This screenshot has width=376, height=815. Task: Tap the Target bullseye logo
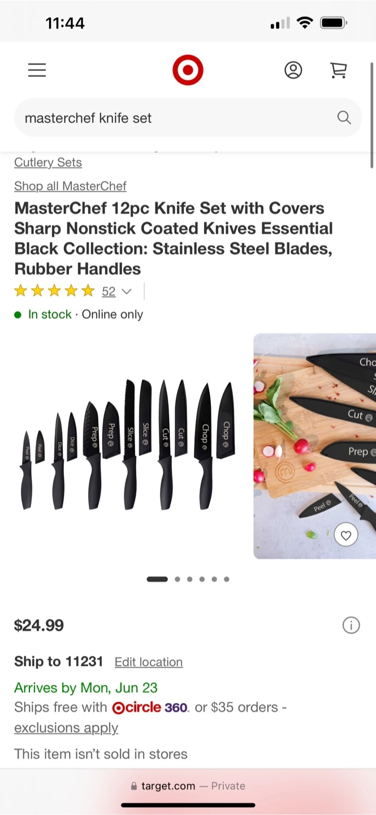point(188,70)
